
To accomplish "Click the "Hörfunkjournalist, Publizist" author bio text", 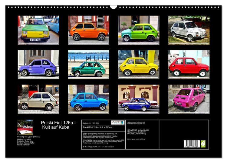I will [x=26, y=142].
